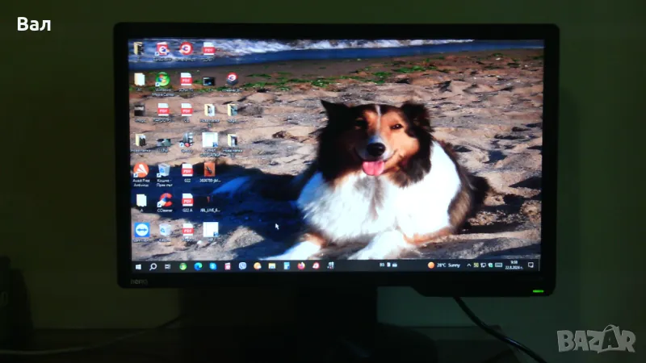Viewport: 646px width, 363px height.
Task: Open File Explorer on the taskbar
Action: (x=272, y=266)
